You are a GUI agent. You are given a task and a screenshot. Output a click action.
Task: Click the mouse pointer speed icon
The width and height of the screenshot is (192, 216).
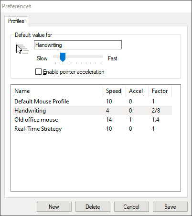pos(22,49)
